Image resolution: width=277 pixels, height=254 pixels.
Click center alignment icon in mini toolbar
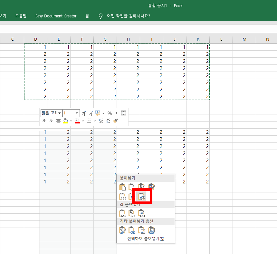(58, 121)
